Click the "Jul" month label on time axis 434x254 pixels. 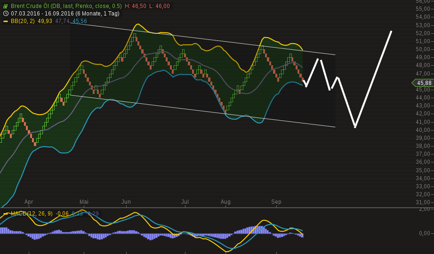click(185, 202)
